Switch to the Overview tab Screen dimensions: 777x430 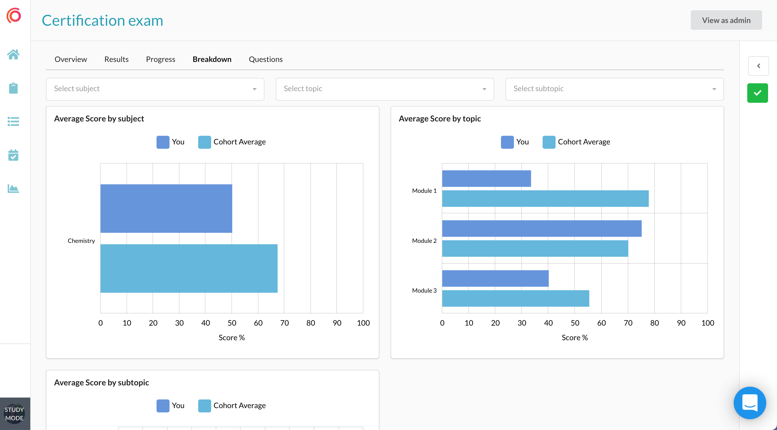click(x=71, y=59)
